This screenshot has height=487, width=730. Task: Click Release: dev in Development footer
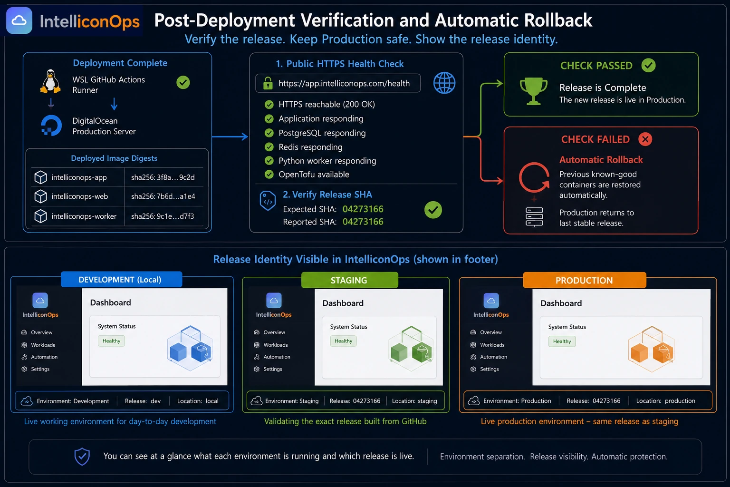[x=143, y=401]
